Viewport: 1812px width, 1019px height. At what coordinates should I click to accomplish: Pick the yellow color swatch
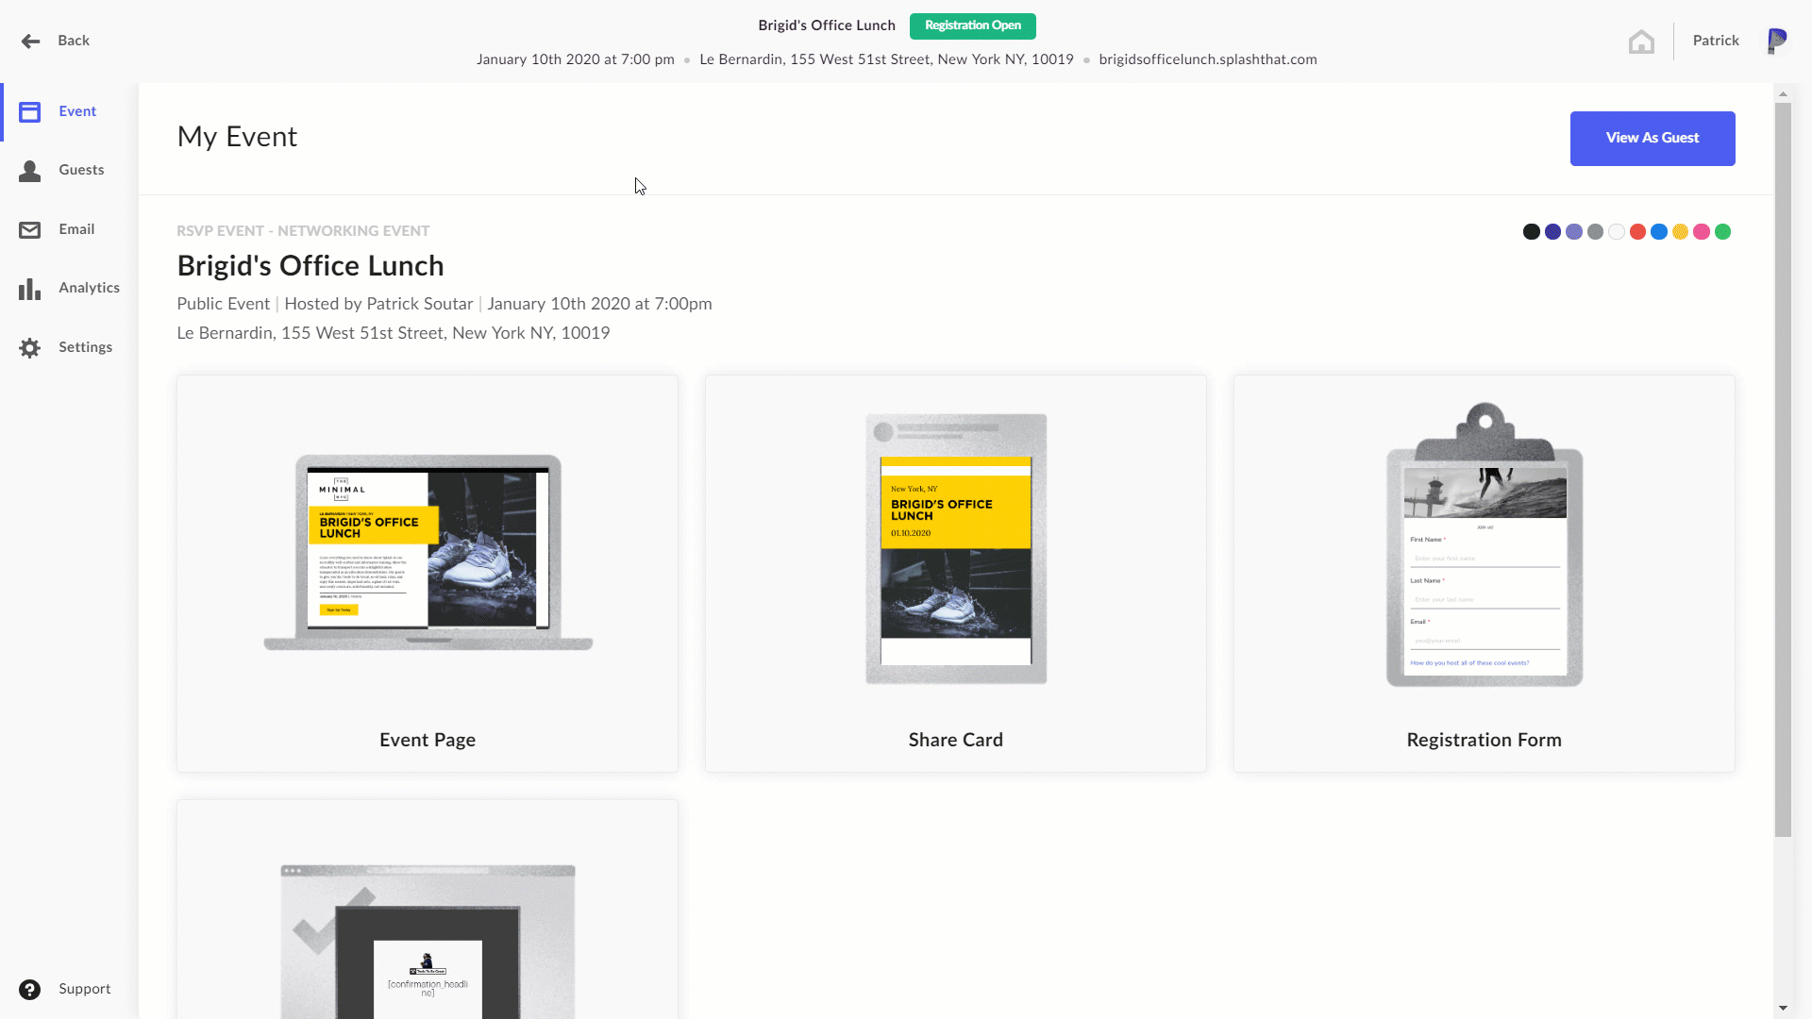coord(1680,232)
